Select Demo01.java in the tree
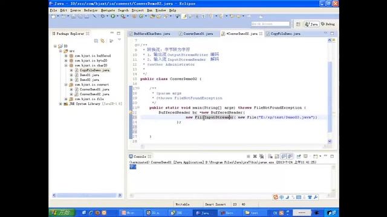This screenshot has width=387, height=217. pyautogui.click(x=89, y=75)
